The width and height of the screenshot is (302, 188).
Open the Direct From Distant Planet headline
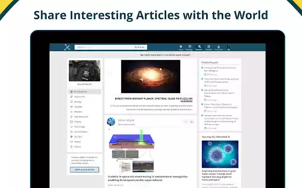point(154,100)
